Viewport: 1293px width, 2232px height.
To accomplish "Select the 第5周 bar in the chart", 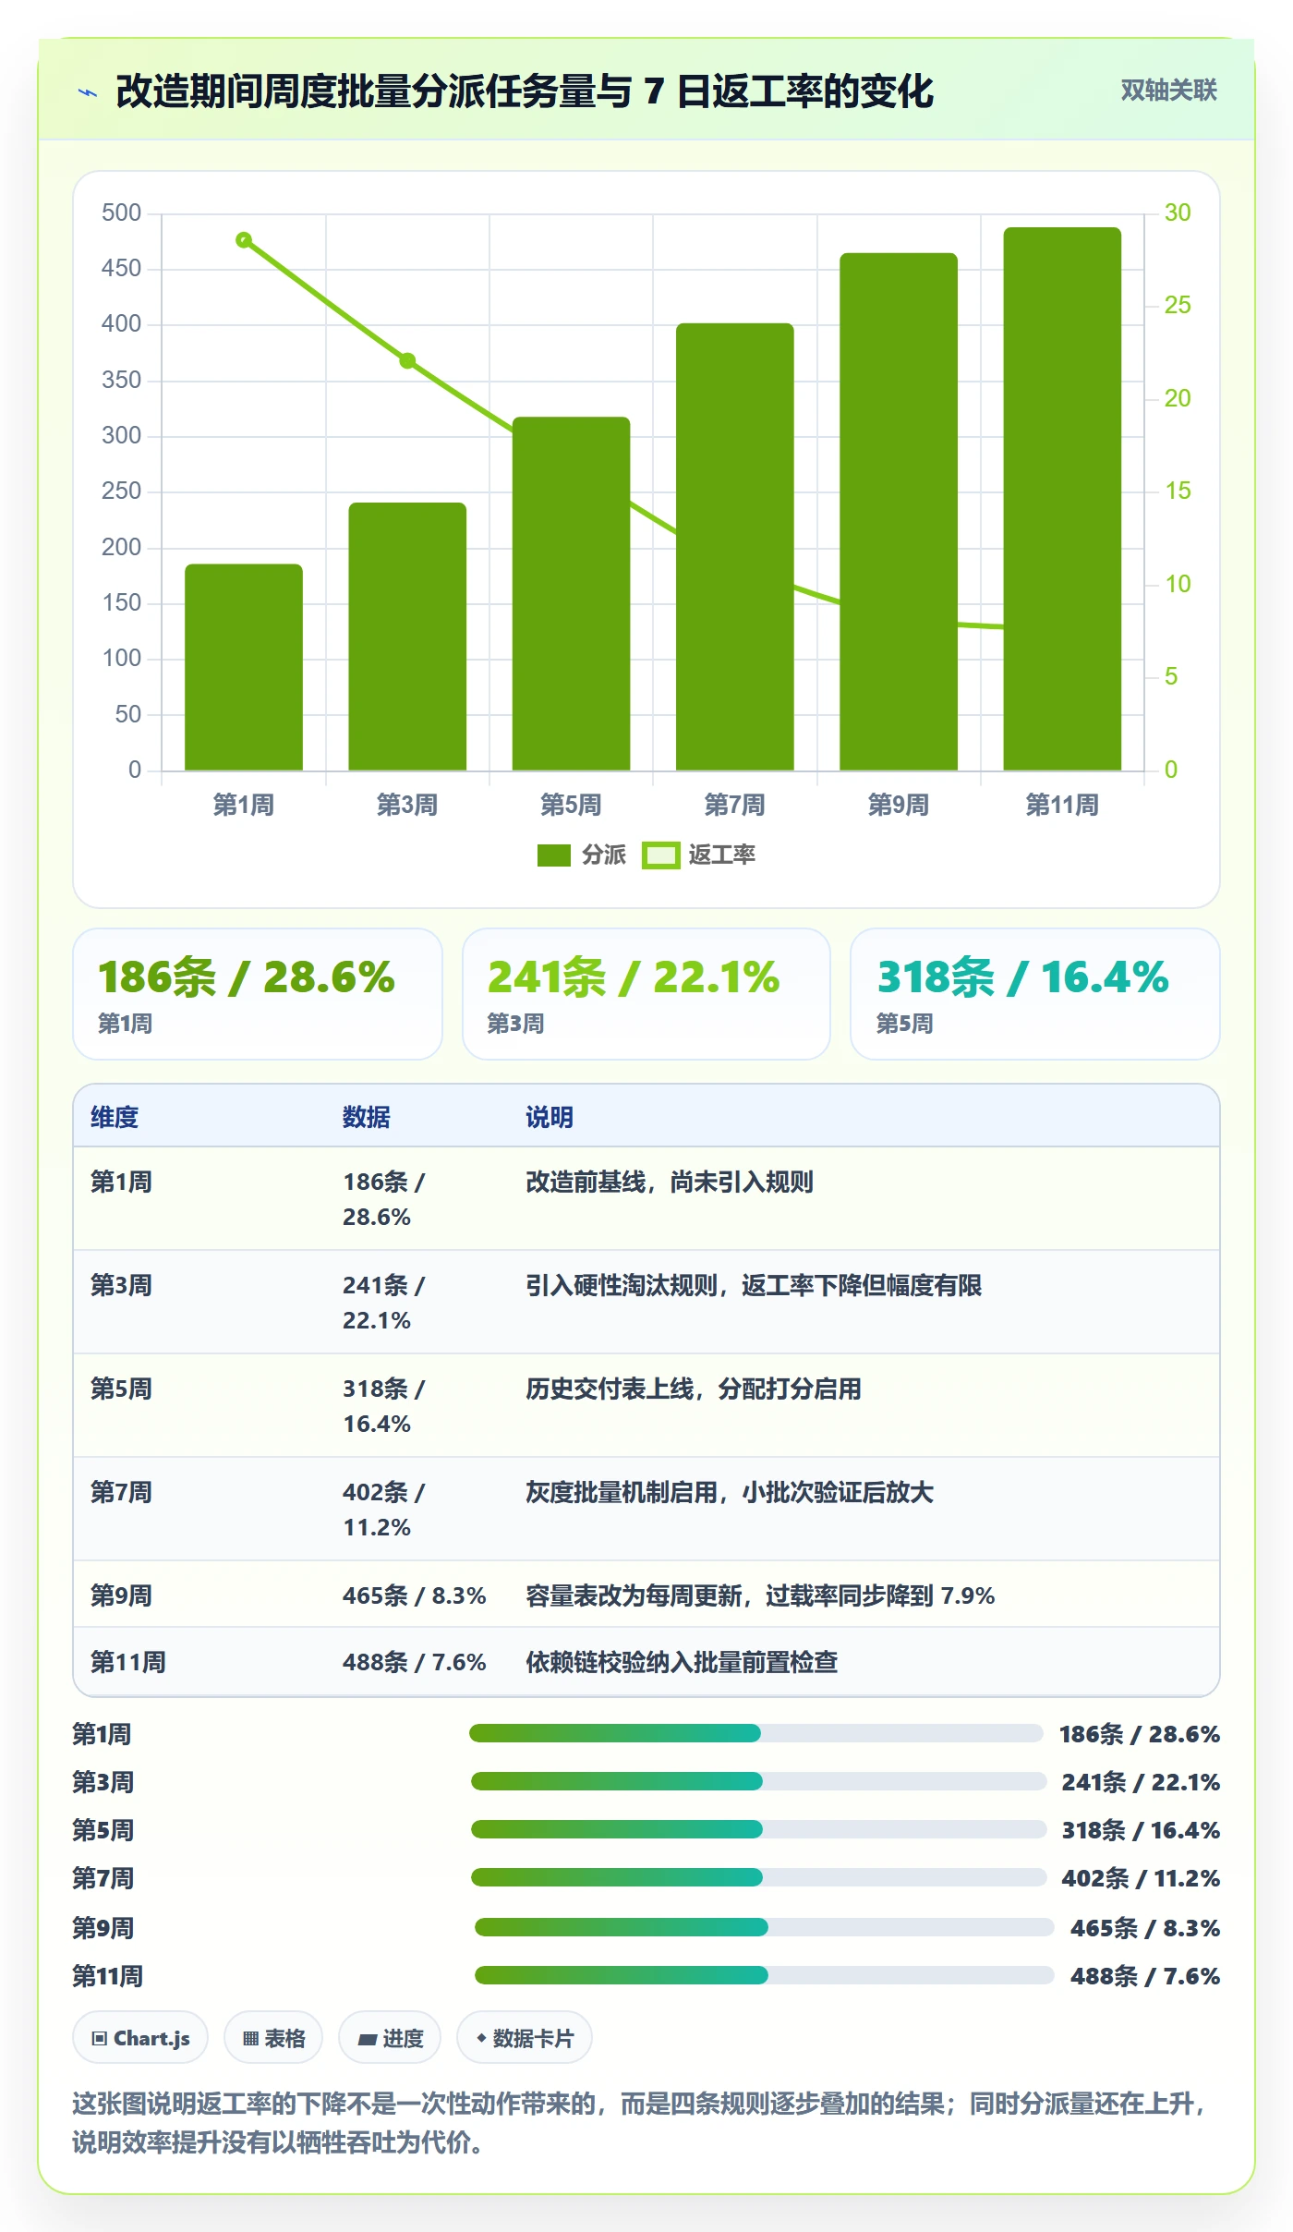I will 571,594.
